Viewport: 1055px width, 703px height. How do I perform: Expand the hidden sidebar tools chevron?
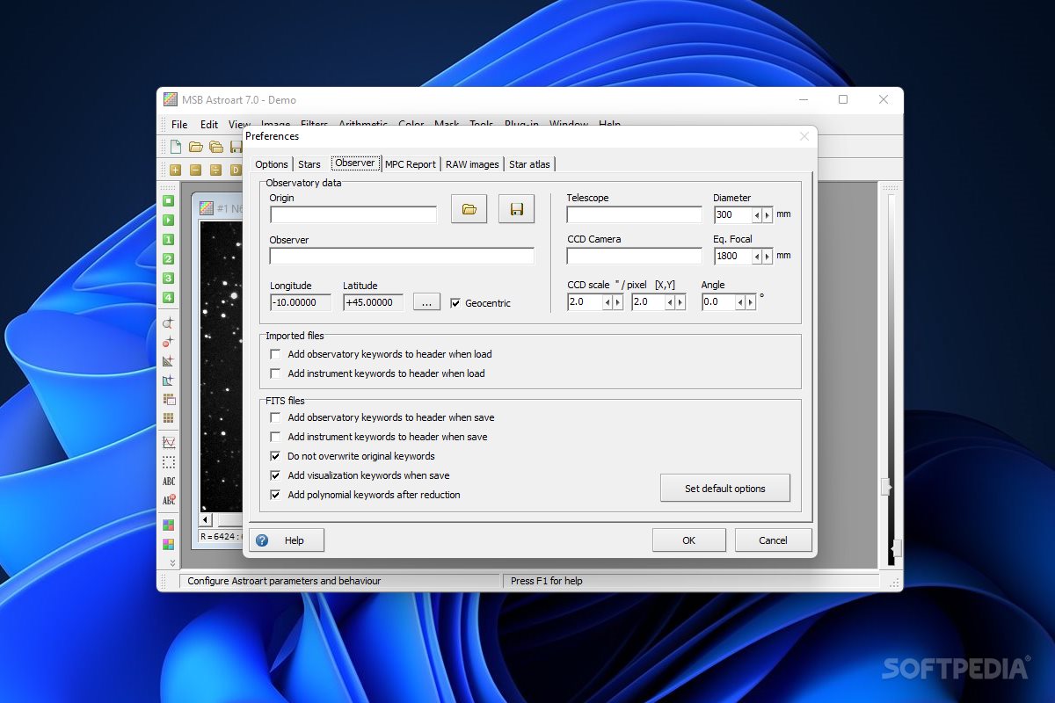click(x=172, y=562)
